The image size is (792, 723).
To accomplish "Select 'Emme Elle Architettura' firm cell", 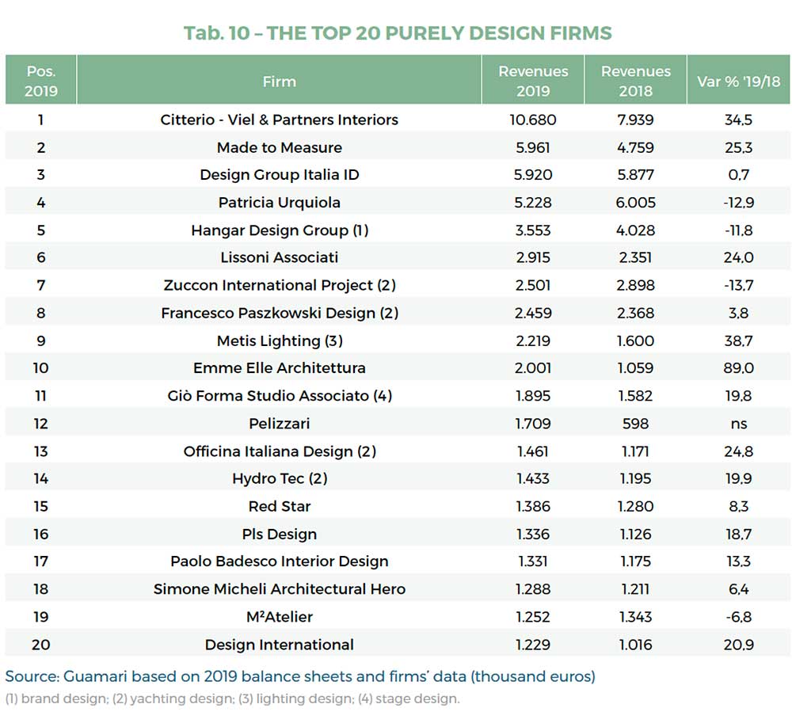I will tap(279, 368).
